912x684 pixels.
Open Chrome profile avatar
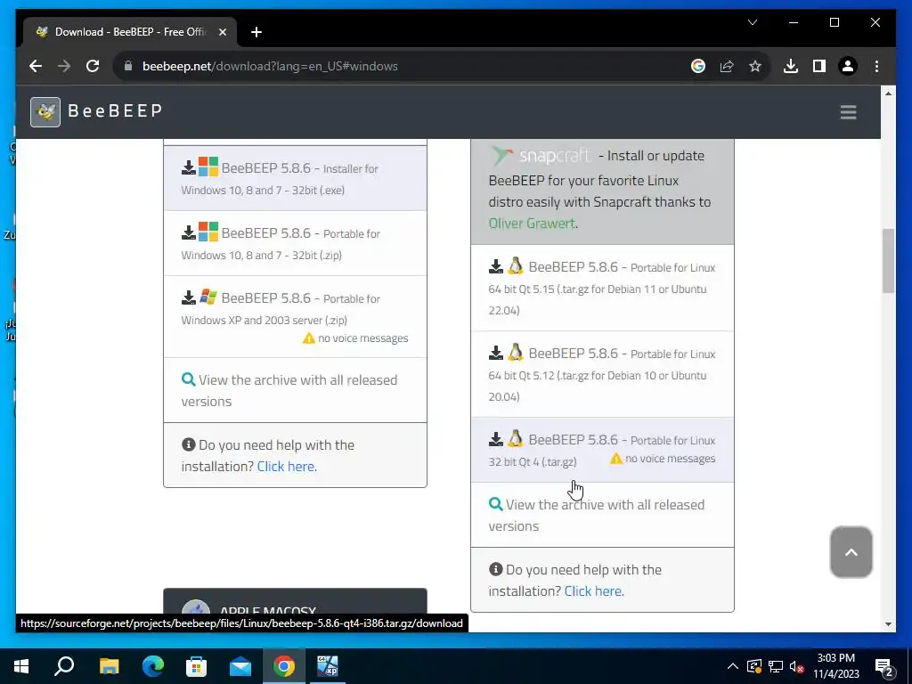click(x=848, y=66)
